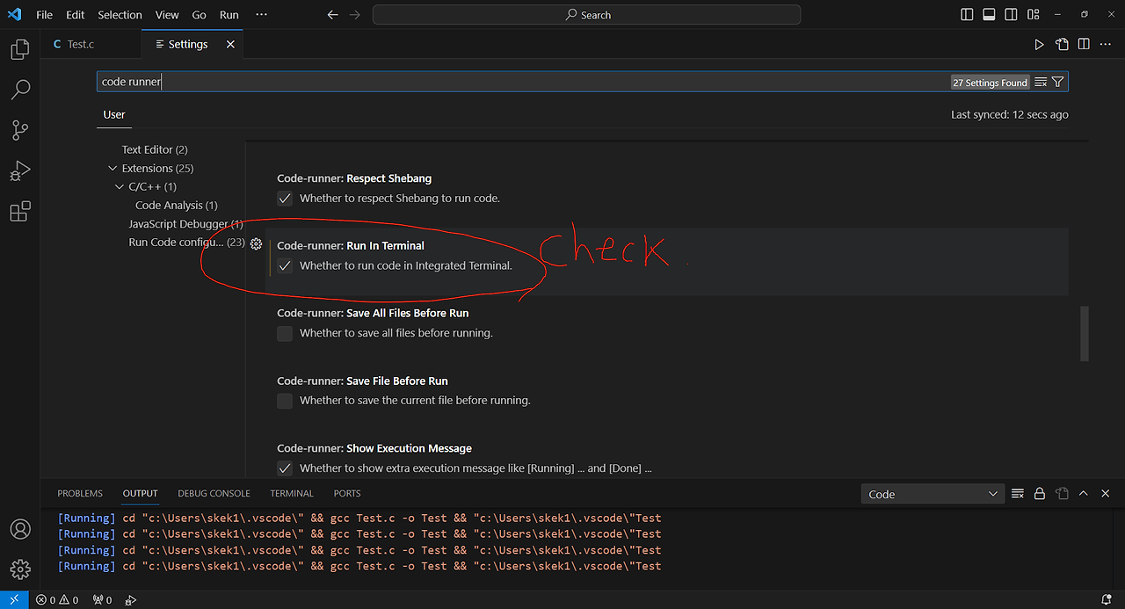
Task: Enable Save File Before Run checkbox
Action: point(285,401)
